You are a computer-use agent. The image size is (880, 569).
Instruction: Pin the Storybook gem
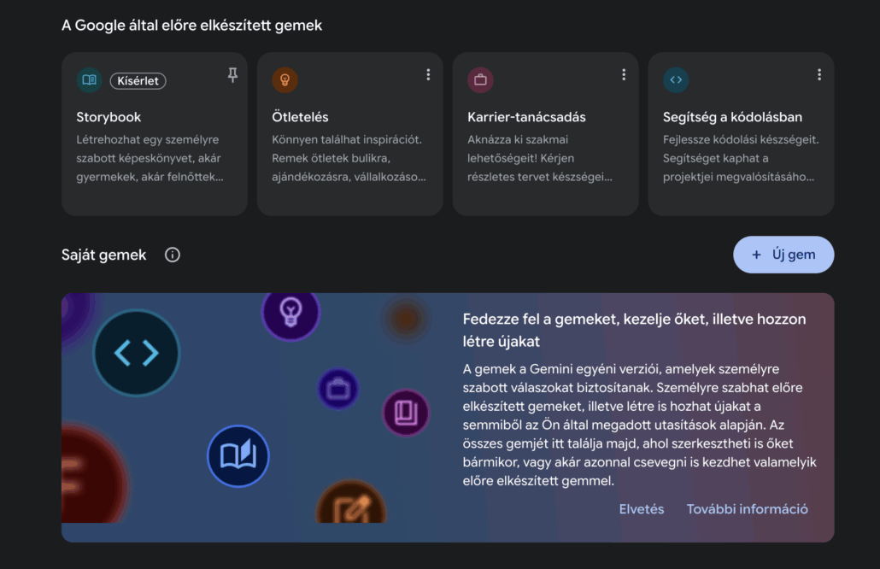232,75
